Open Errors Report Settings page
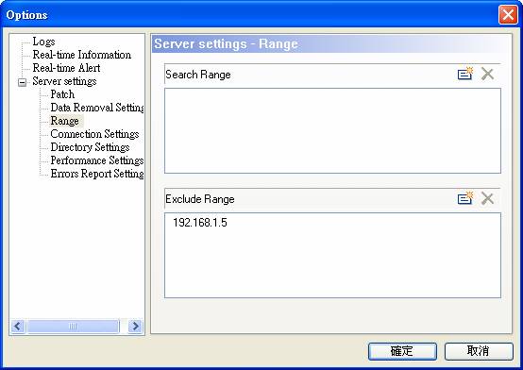The image size is (523, 370). pyautogui.click(x=97, y=174)
